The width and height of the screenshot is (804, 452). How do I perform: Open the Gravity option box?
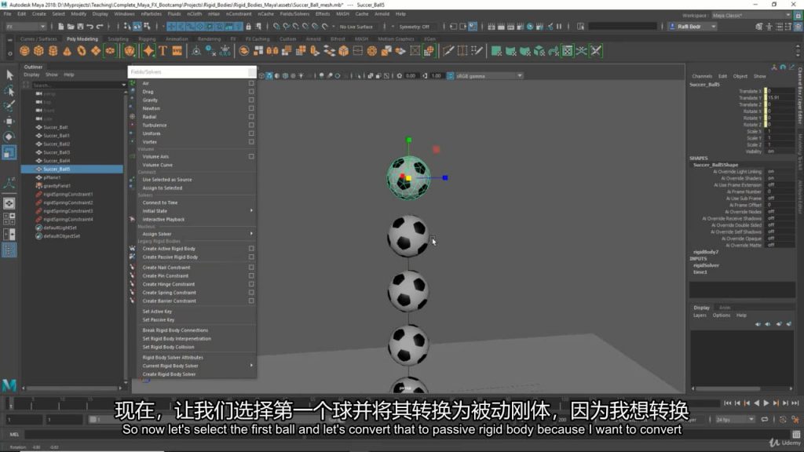coord(251,100)
